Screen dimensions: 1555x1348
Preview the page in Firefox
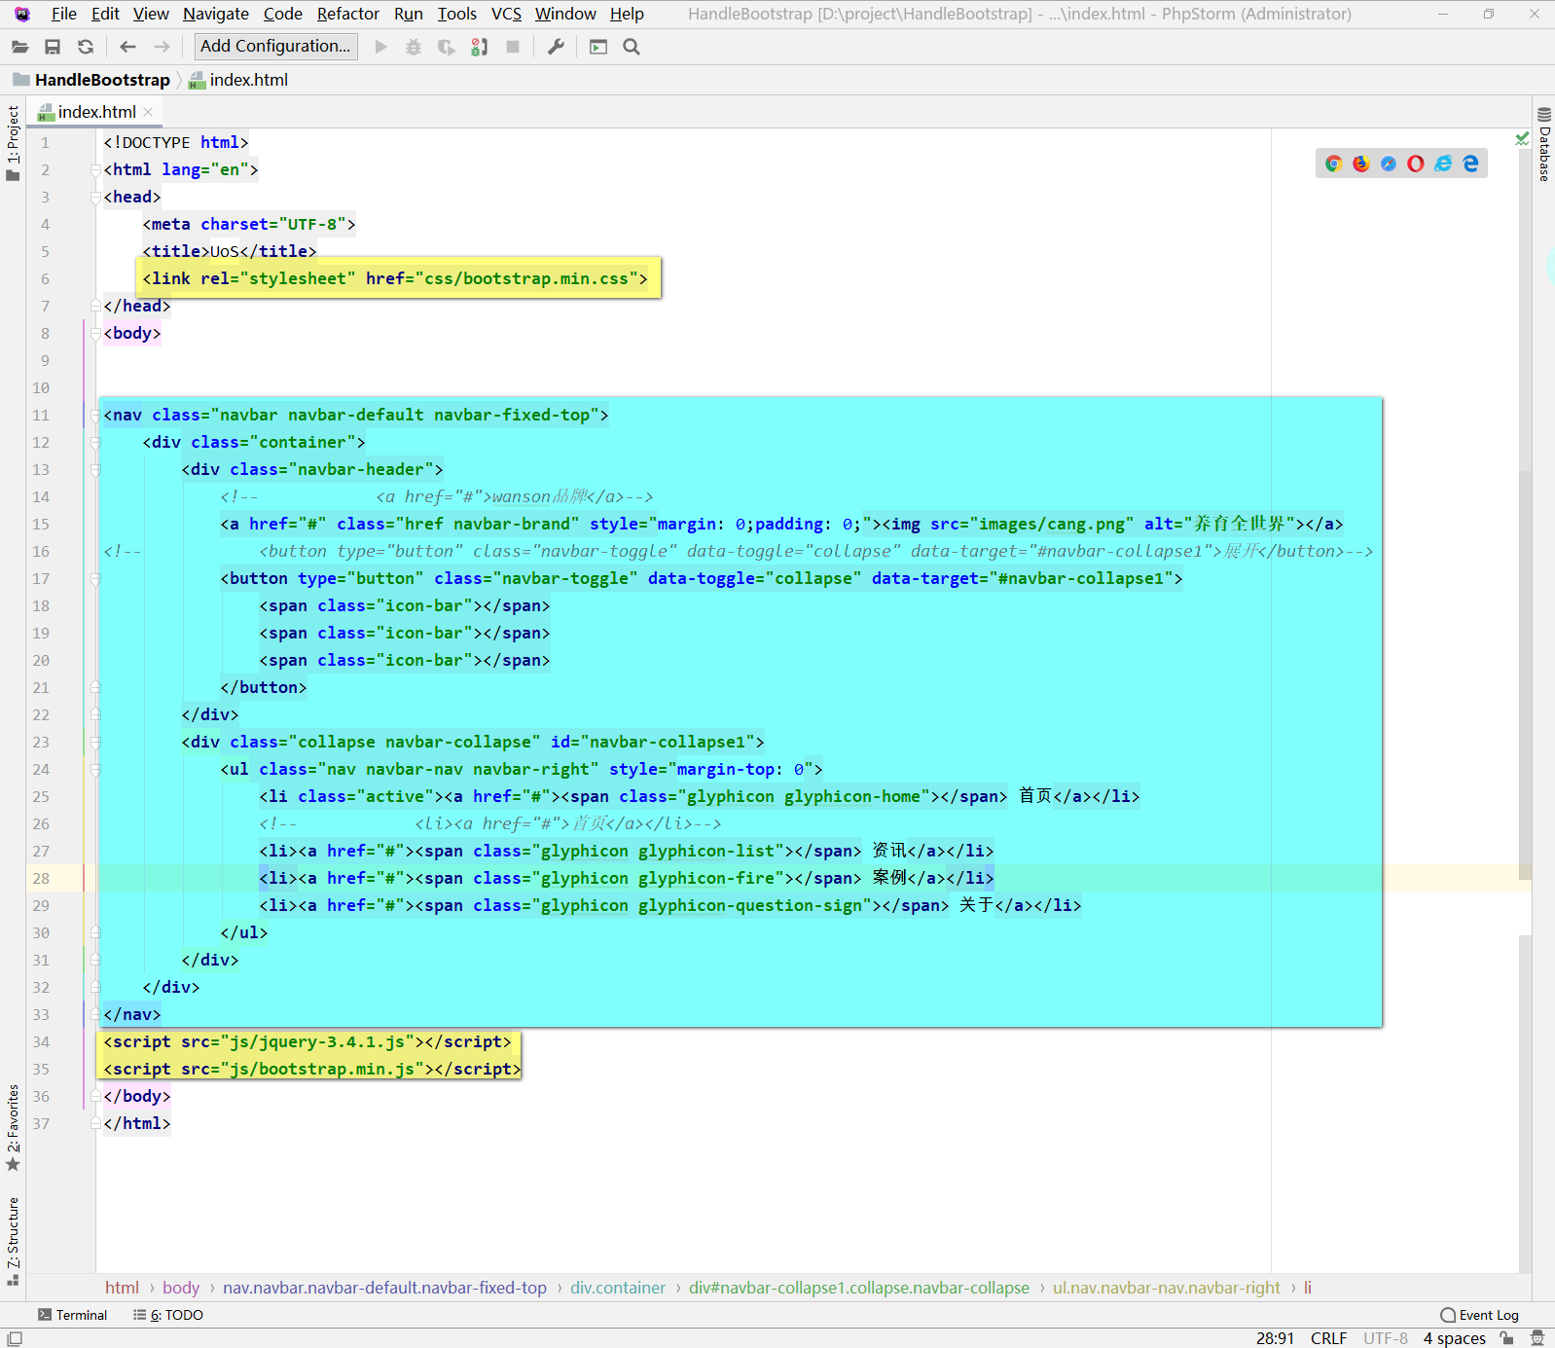point(1360,164)
